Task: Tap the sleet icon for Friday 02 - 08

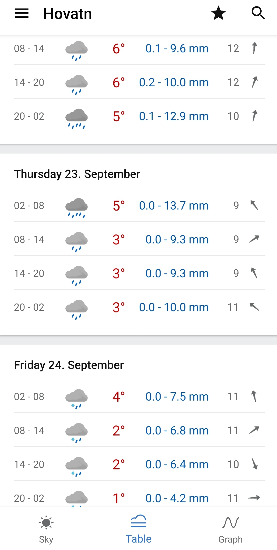Action: tap(76, 399)
